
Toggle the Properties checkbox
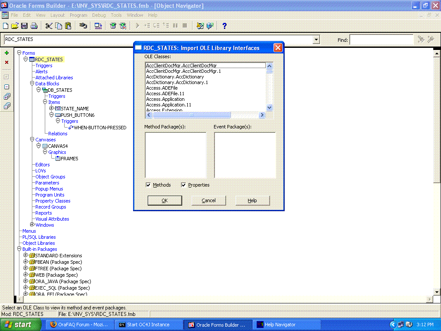pyautogui.click(x=183, y=185)
